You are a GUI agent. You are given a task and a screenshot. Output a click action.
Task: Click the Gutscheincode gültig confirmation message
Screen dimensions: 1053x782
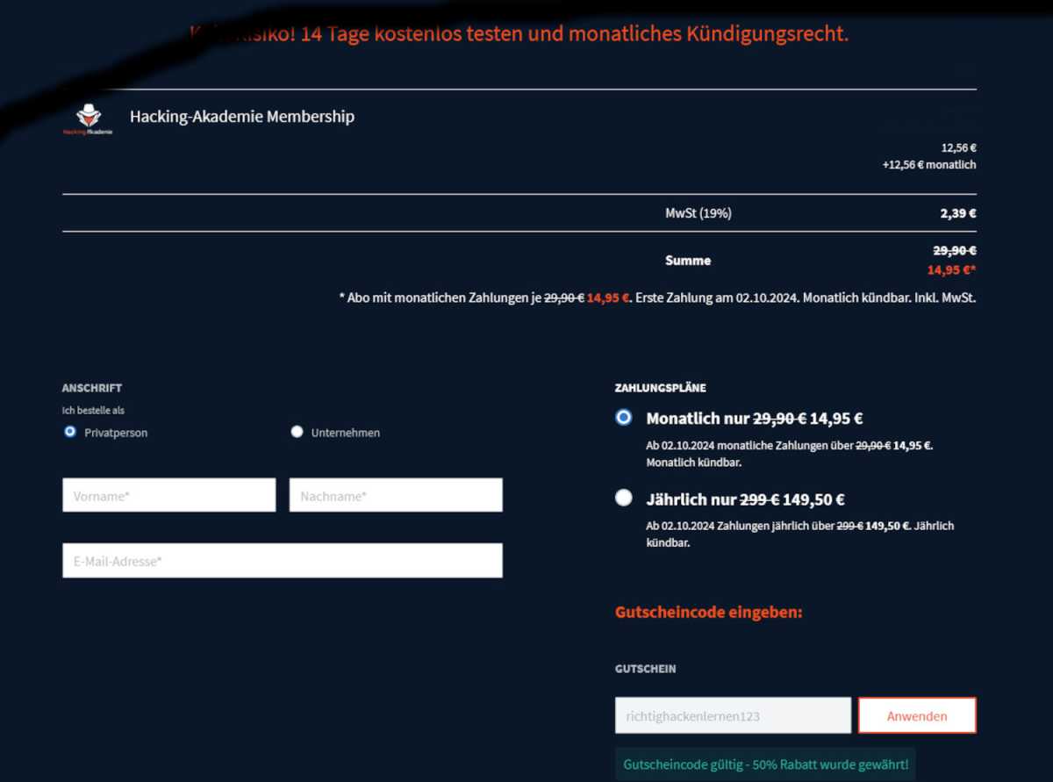[x=765, y=764]
